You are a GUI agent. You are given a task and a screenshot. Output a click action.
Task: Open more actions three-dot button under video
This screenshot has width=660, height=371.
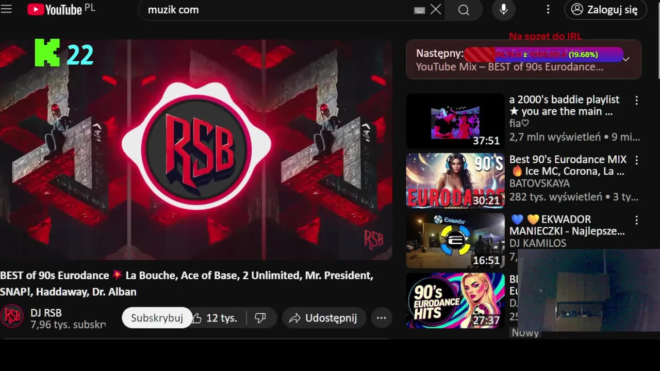point(382,318)
